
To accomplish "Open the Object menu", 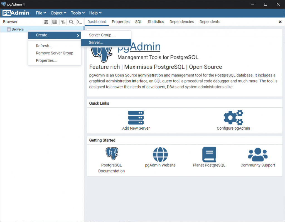I will pos(58,13).
